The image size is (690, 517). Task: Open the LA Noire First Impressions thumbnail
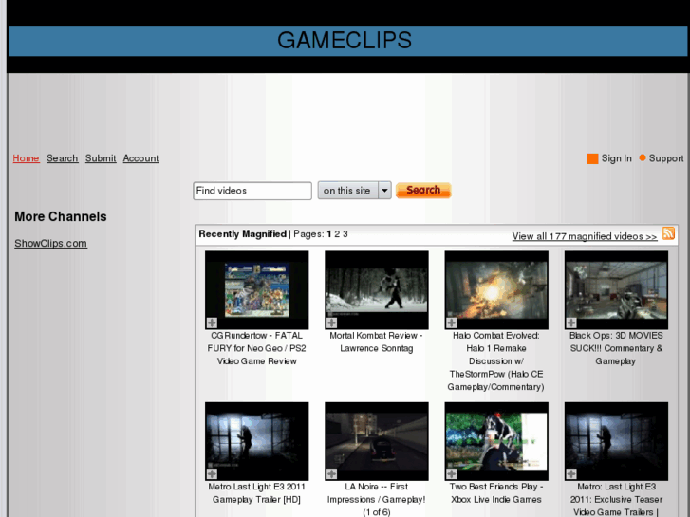377,441
